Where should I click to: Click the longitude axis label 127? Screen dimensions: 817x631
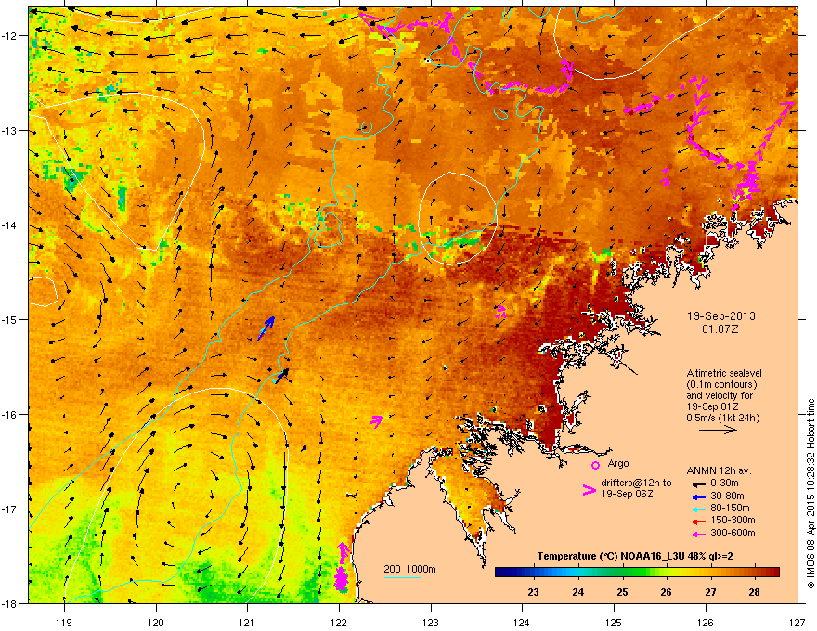(x=798, y=622)
